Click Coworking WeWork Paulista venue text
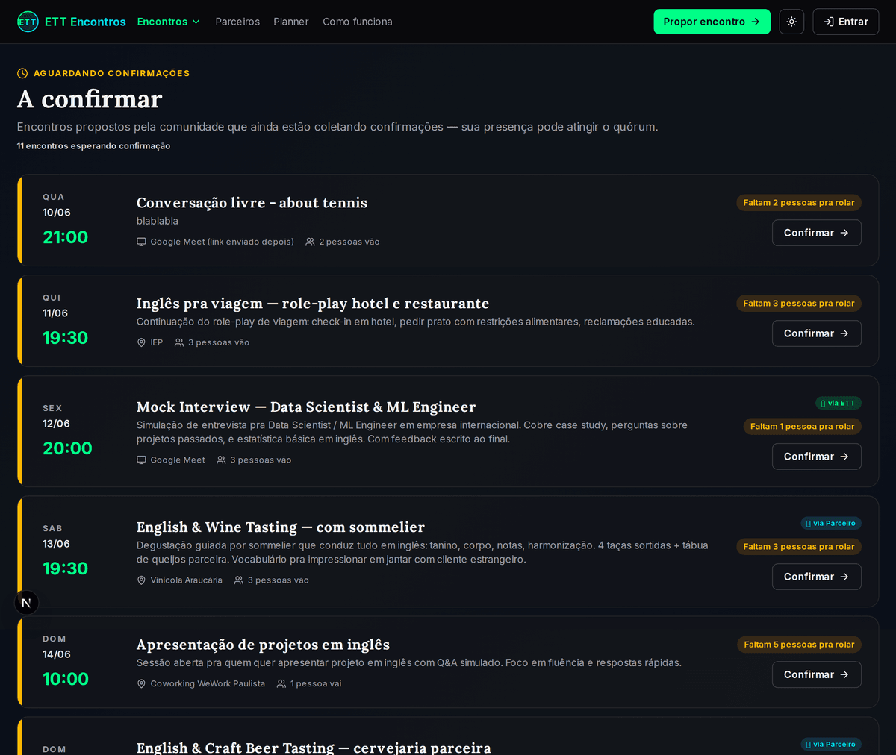896x755 pixels. click(x=208, y=684)
